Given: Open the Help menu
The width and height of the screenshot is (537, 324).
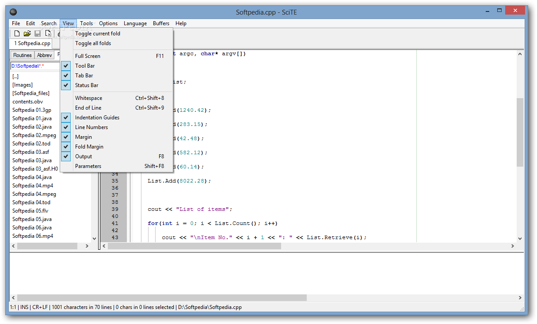Looking at the screenshot, I should (x=181, y=23).
